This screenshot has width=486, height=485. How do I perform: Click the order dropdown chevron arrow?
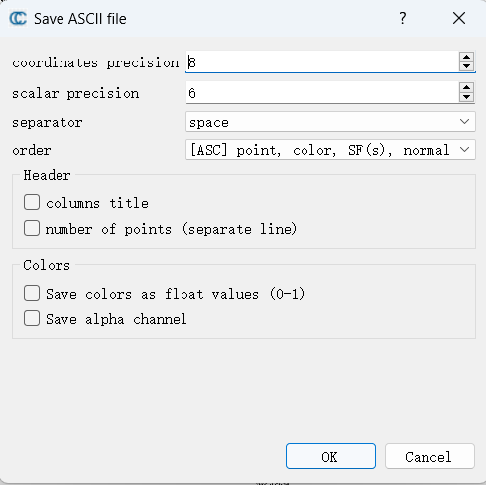point(464,150)
